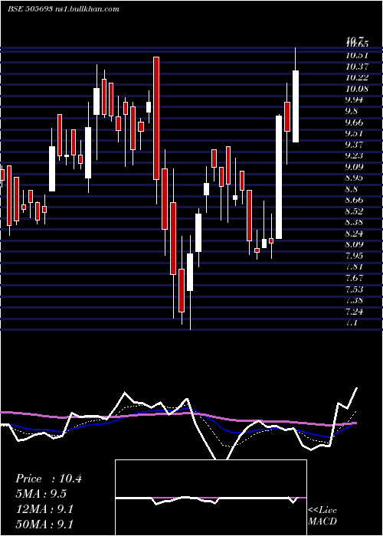Screen dimensions: 383x536
Task: Click the 10.08 price axis label
Action: (x=357, y=90)
